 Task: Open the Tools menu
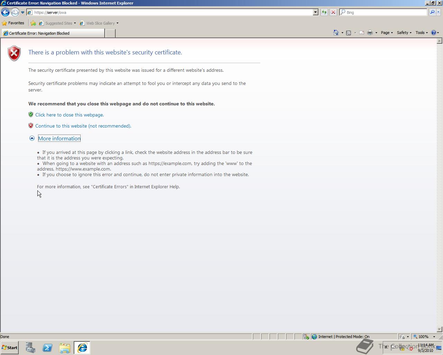click(x=422, y=33)
